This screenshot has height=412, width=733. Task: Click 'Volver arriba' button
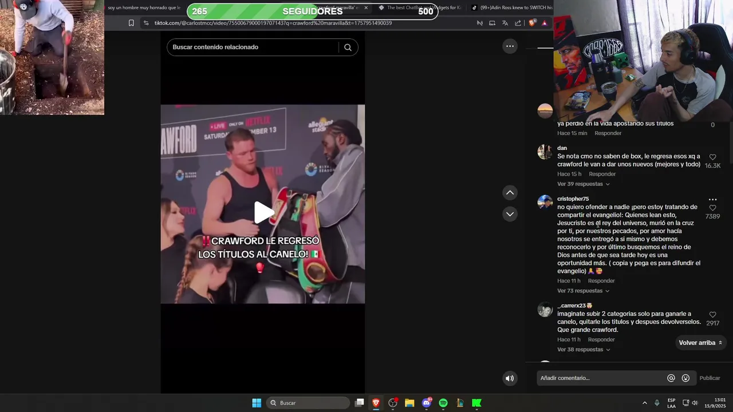click(700, 343)
